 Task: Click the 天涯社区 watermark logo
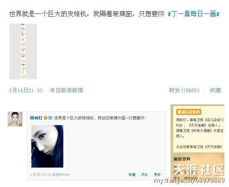(x=199, y=170)
